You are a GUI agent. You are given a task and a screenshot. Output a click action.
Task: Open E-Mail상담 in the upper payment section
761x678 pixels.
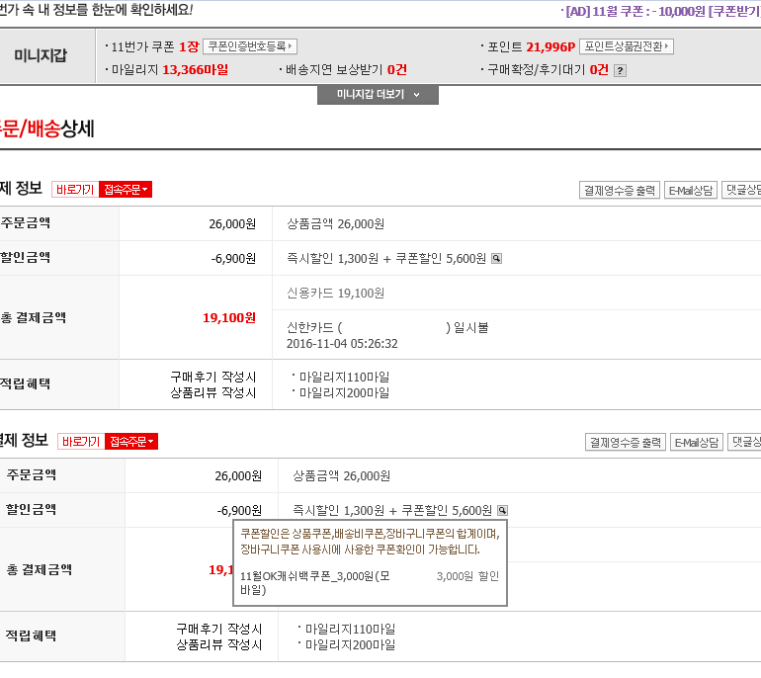[x=691, y=191]
